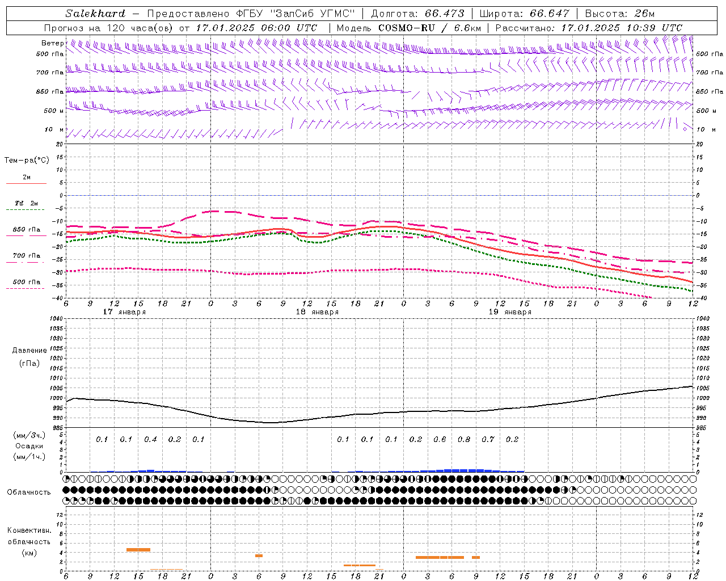Click the 0.6 three-hour precipitation value
Screen dimensions: 726x581
coord(440,439)
